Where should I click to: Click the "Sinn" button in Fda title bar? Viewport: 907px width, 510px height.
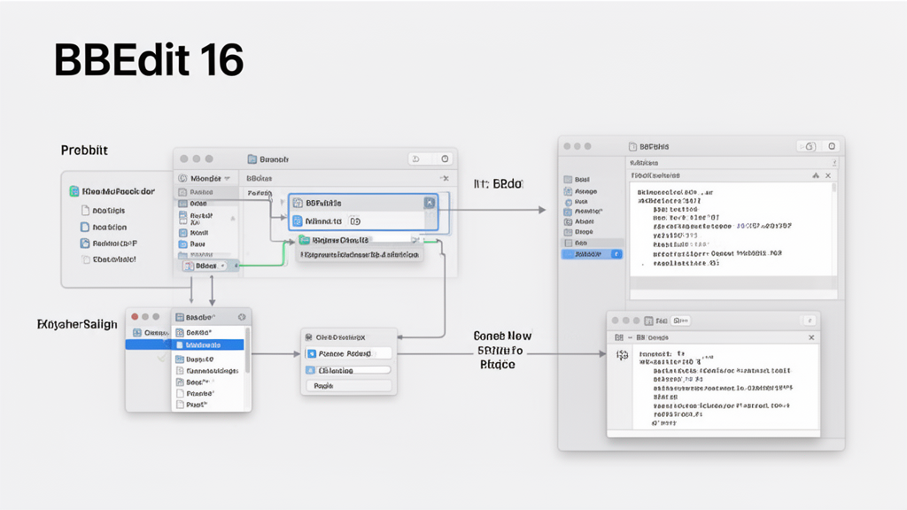point(681,321)
